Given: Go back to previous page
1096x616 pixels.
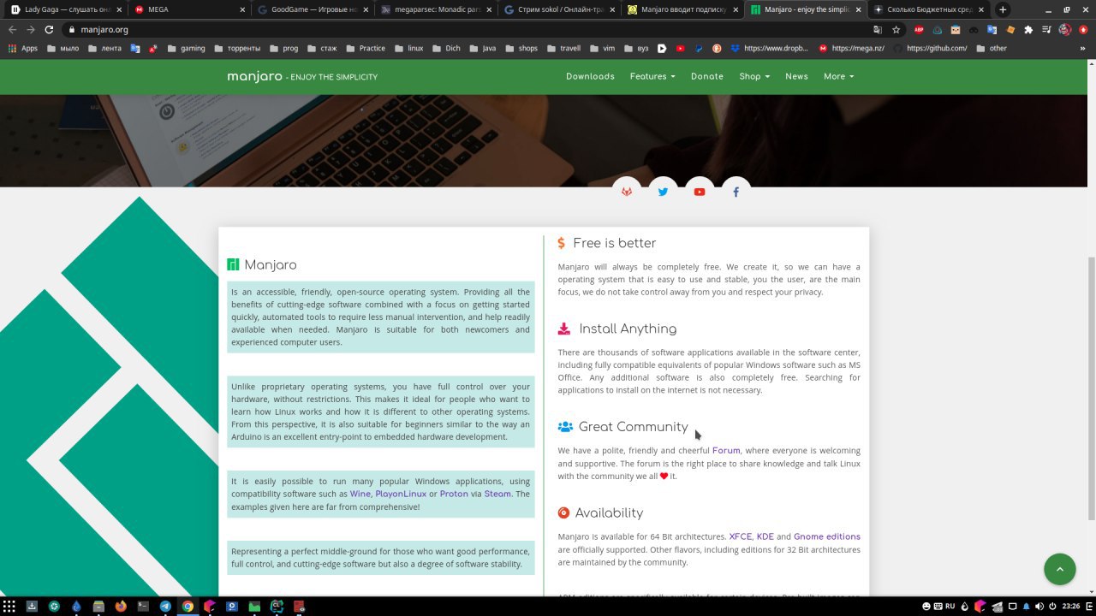Looking at the screenshot, I should (x=12, y=29).
